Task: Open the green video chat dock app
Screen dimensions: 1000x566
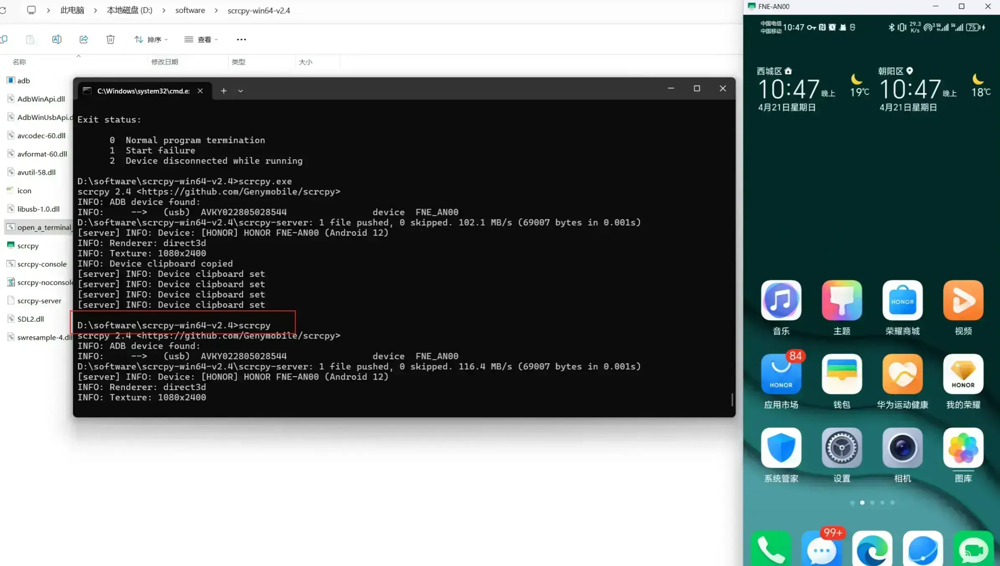Action: click(x=974, y=549)
